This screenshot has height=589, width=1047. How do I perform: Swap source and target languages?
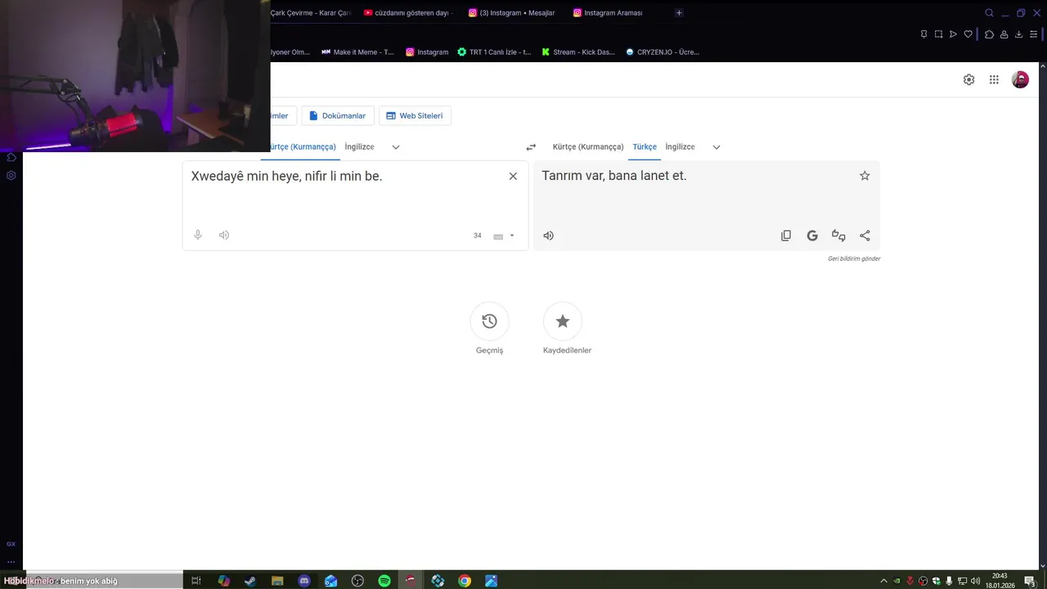coord(531,147)
